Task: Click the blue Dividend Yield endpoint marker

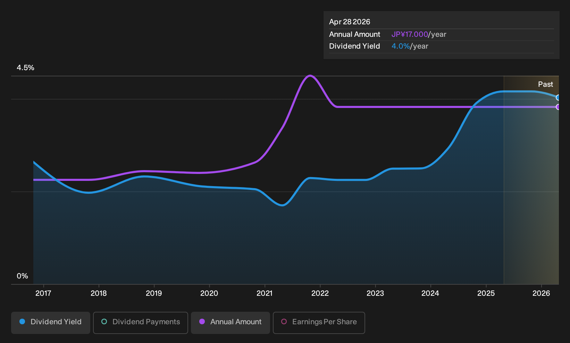Action: point(558,98)
